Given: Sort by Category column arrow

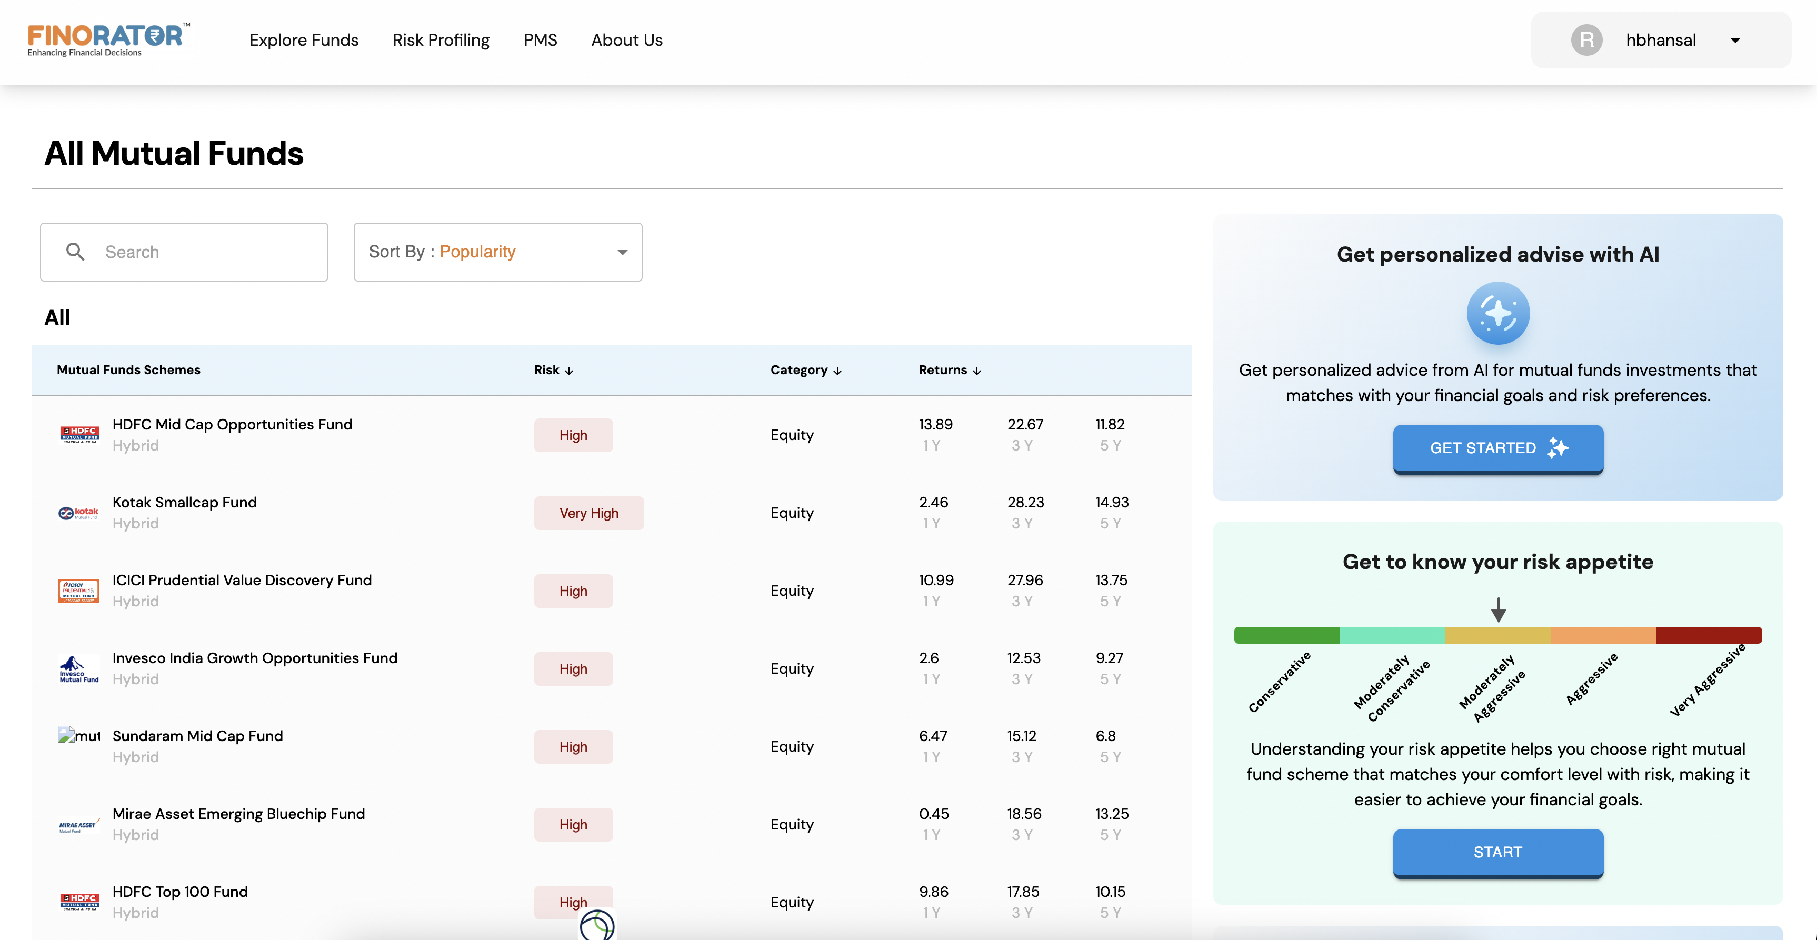Looking at the screenshot, I should [837, 370].
